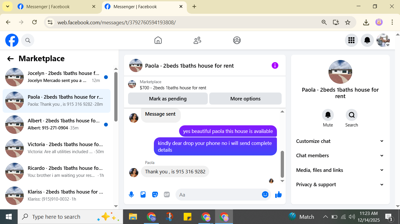This screenshot has width=400, height=224.
Task: Click the More options button
Action: [x=245, y=99]
